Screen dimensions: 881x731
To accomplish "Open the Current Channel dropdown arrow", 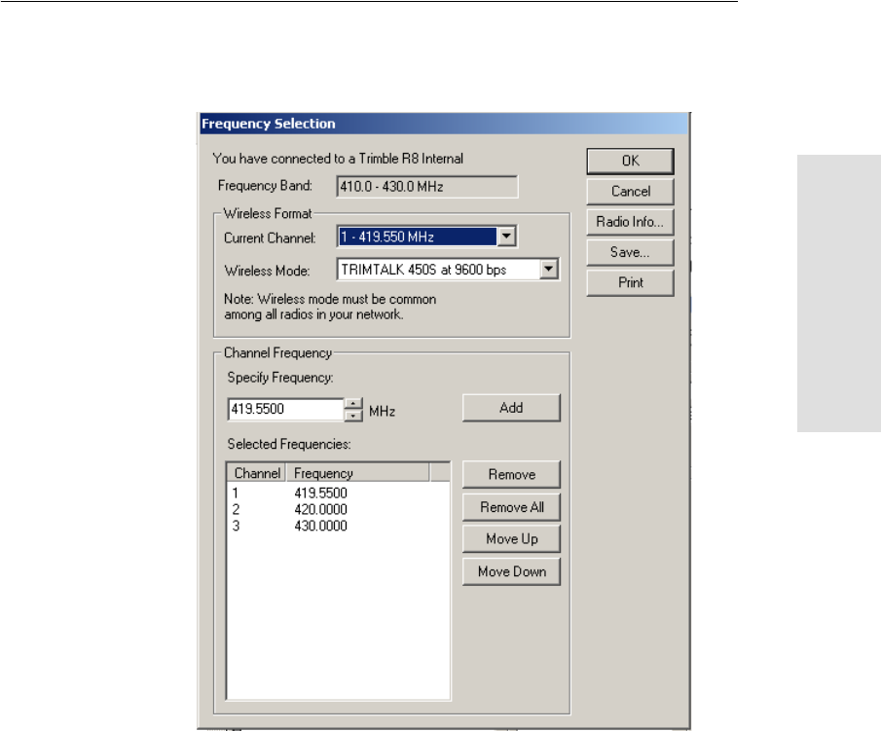I will (506, 237).
